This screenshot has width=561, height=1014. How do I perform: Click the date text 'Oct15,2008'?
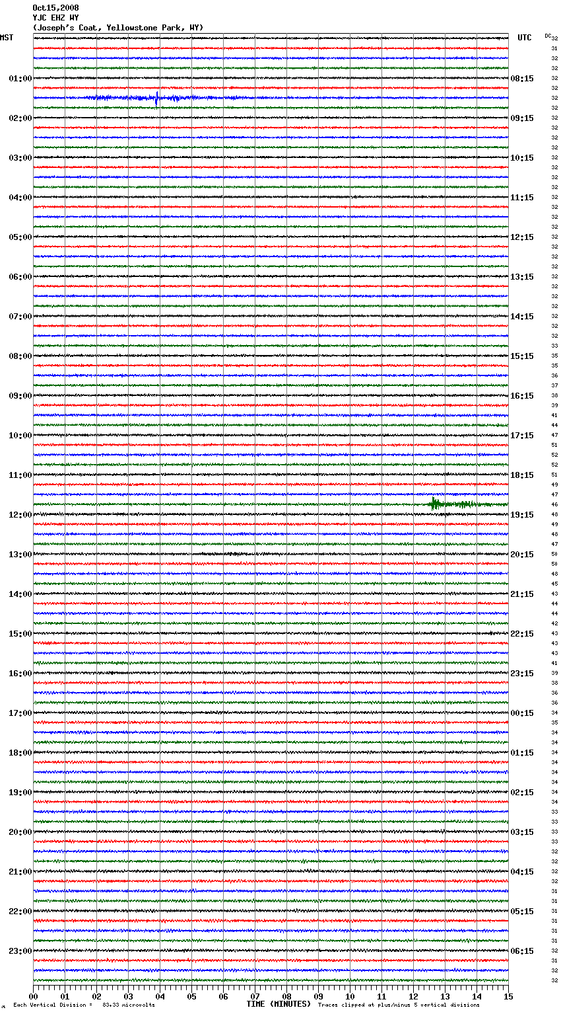(x=55, y=8)
